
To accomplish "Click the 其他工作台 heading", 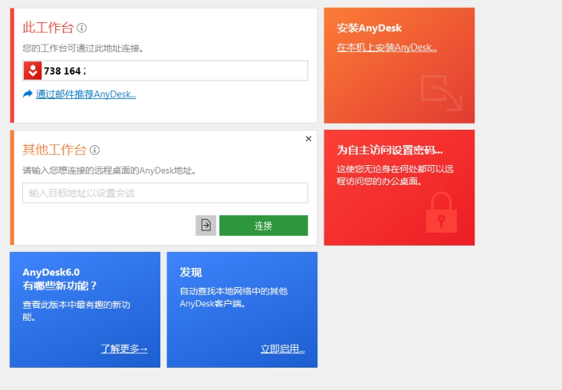I will [54, 150].
